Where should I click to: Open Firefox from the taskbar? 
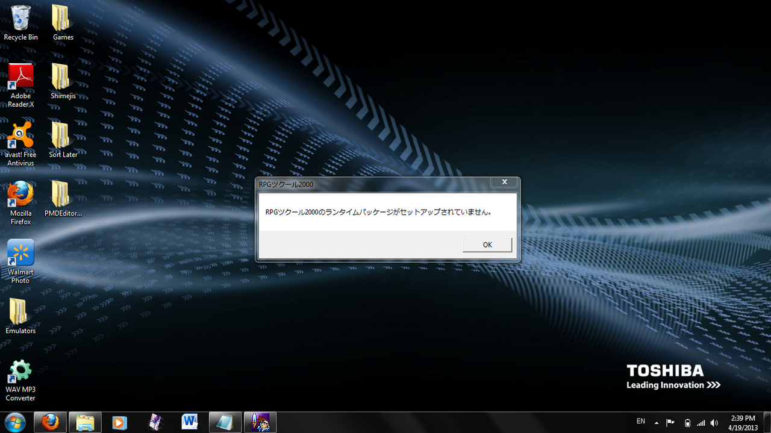click(x=49, y=423)
